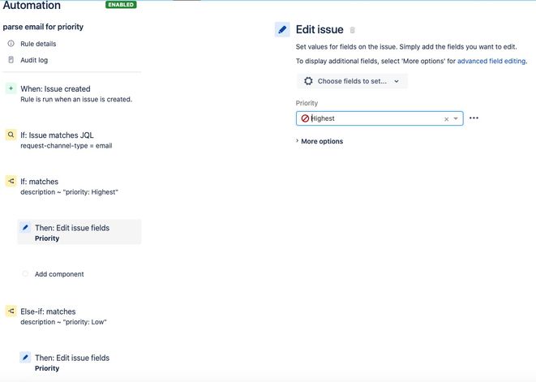Image resolution: width=536 pixels, height=382 pixels.
Task: Click the JQL magnifier condition icon
Action: point(11,135)
